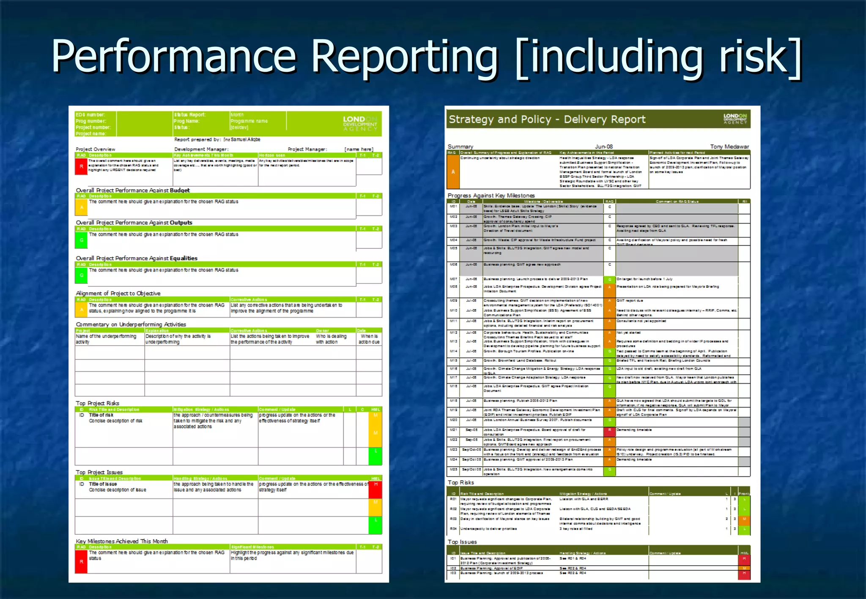866x599 pixels.
Task: Click the green 'G' RAG cell in the Outputs section
Action: coord(81,240)
